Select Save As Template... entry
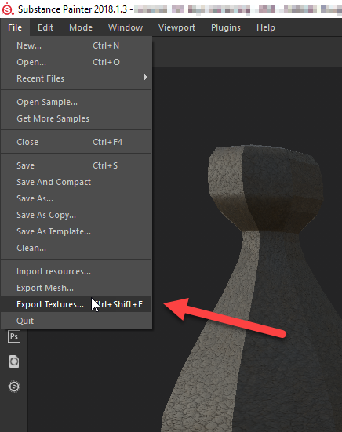 [76, 231]
